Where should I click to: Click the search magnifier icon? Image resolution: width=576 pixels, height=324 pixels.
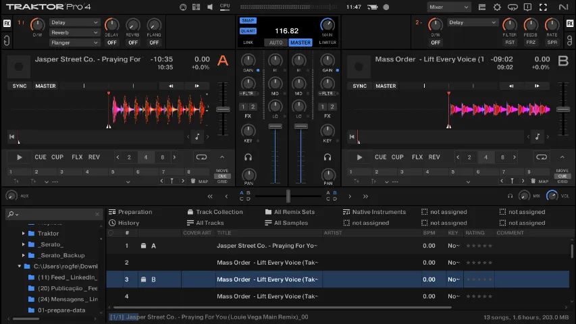(11, 214)
